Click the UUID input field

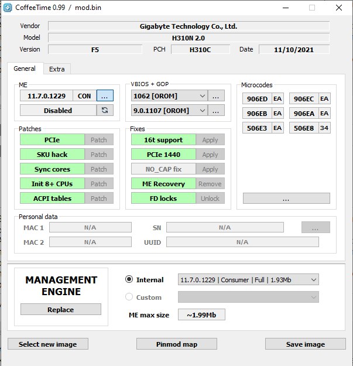(x=242, y=242)
